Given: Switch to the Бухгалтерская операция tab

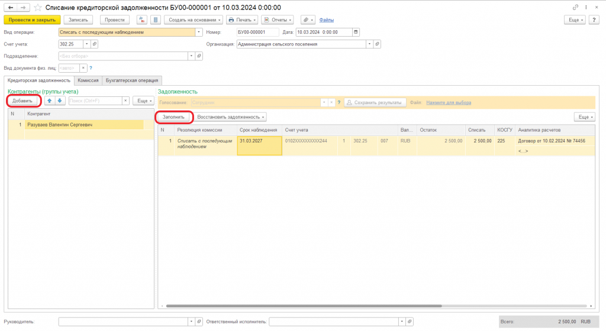Looking at the screenshot, I should (132, 80).
